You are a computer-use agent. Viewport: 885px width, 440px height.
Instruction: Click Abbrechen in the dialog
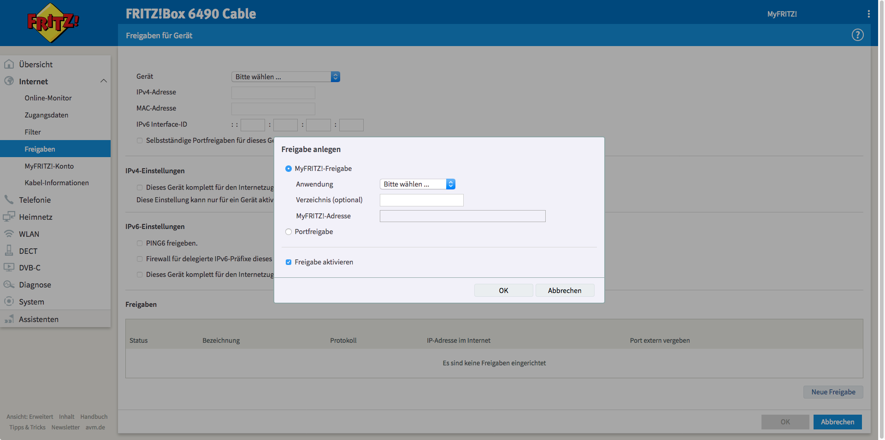pos(564,290)
